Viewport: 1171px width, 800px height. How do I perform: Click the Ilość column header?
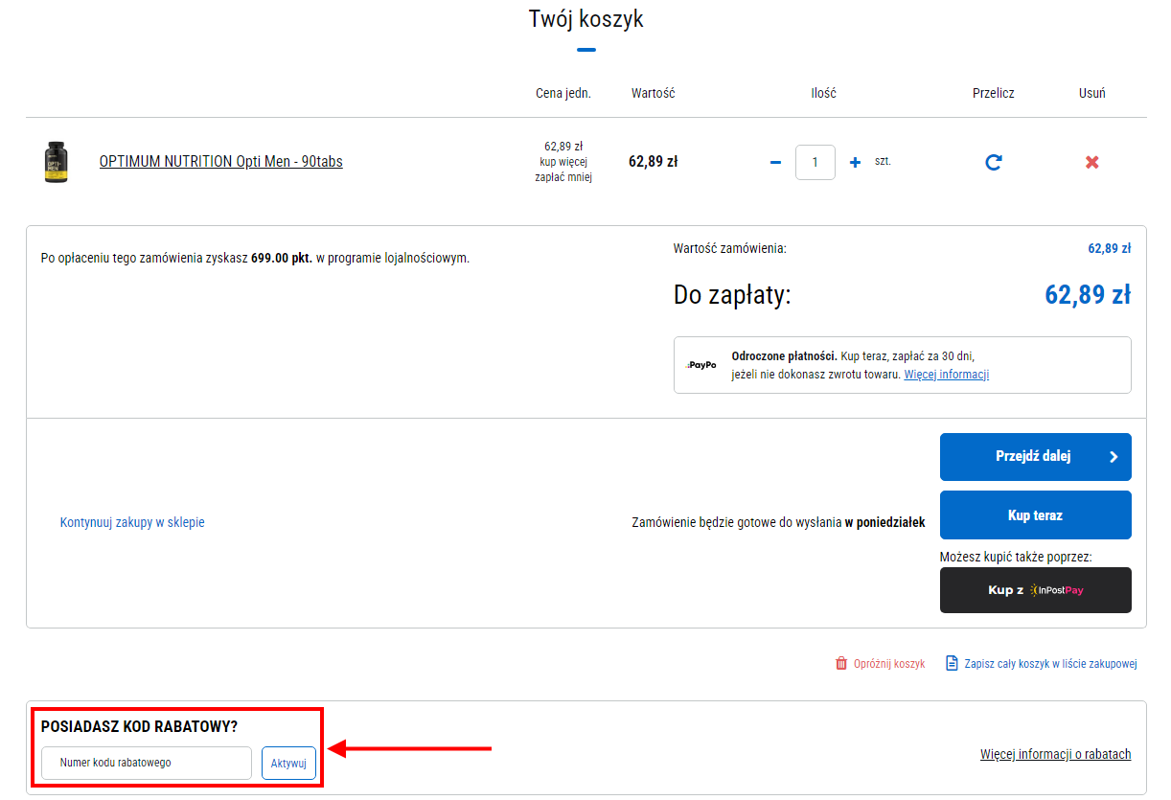tap(823, 93)
